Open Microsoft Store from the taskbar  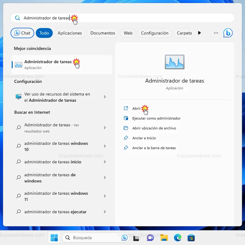click(191, 238)
